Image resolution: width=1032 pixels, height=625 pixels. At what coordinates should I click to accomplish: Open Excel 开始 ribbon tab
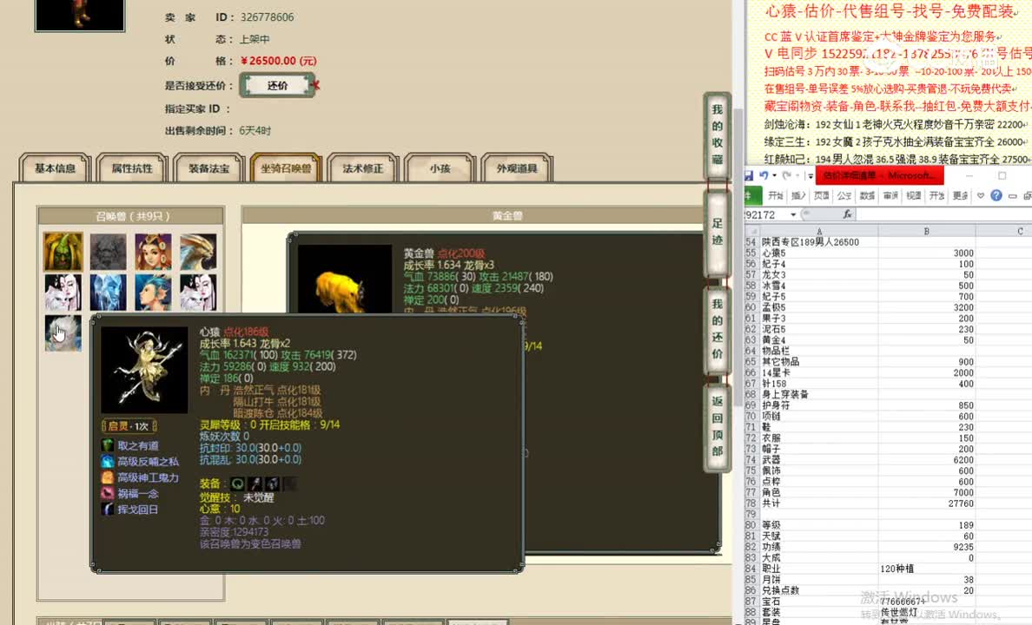pyautogui.click(x=776, y=195)
